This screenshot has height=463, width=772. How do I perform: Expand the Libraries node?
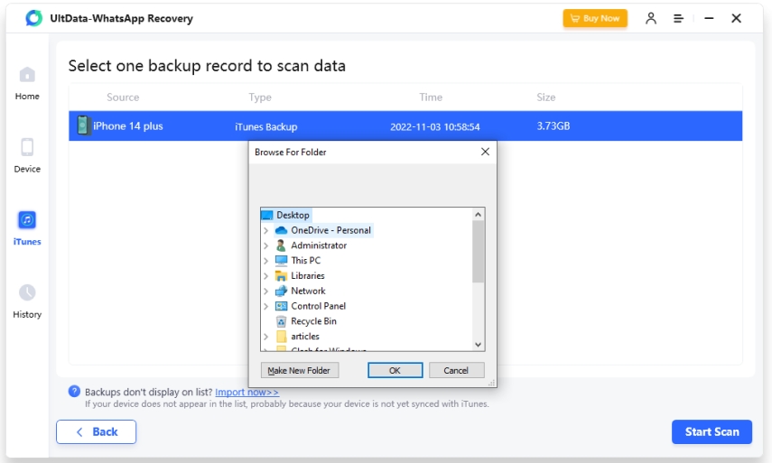266,275
